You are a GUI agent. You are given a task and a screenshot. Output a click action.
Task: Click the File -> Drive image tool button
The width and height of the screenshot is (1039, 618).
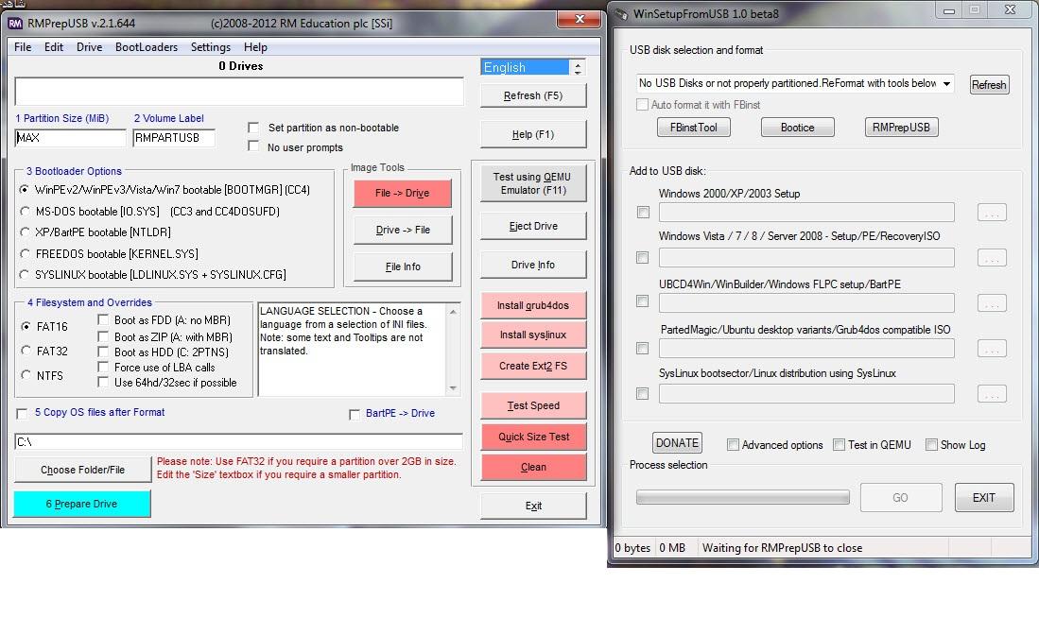click(x=402, y=194)
